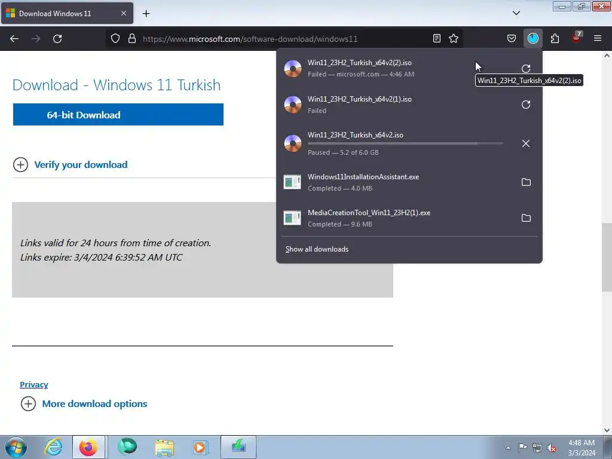The height and width of the screenshot is (459, 612).
Task: Bookmark this page with the star icon
Action: [x=454, y=38]
